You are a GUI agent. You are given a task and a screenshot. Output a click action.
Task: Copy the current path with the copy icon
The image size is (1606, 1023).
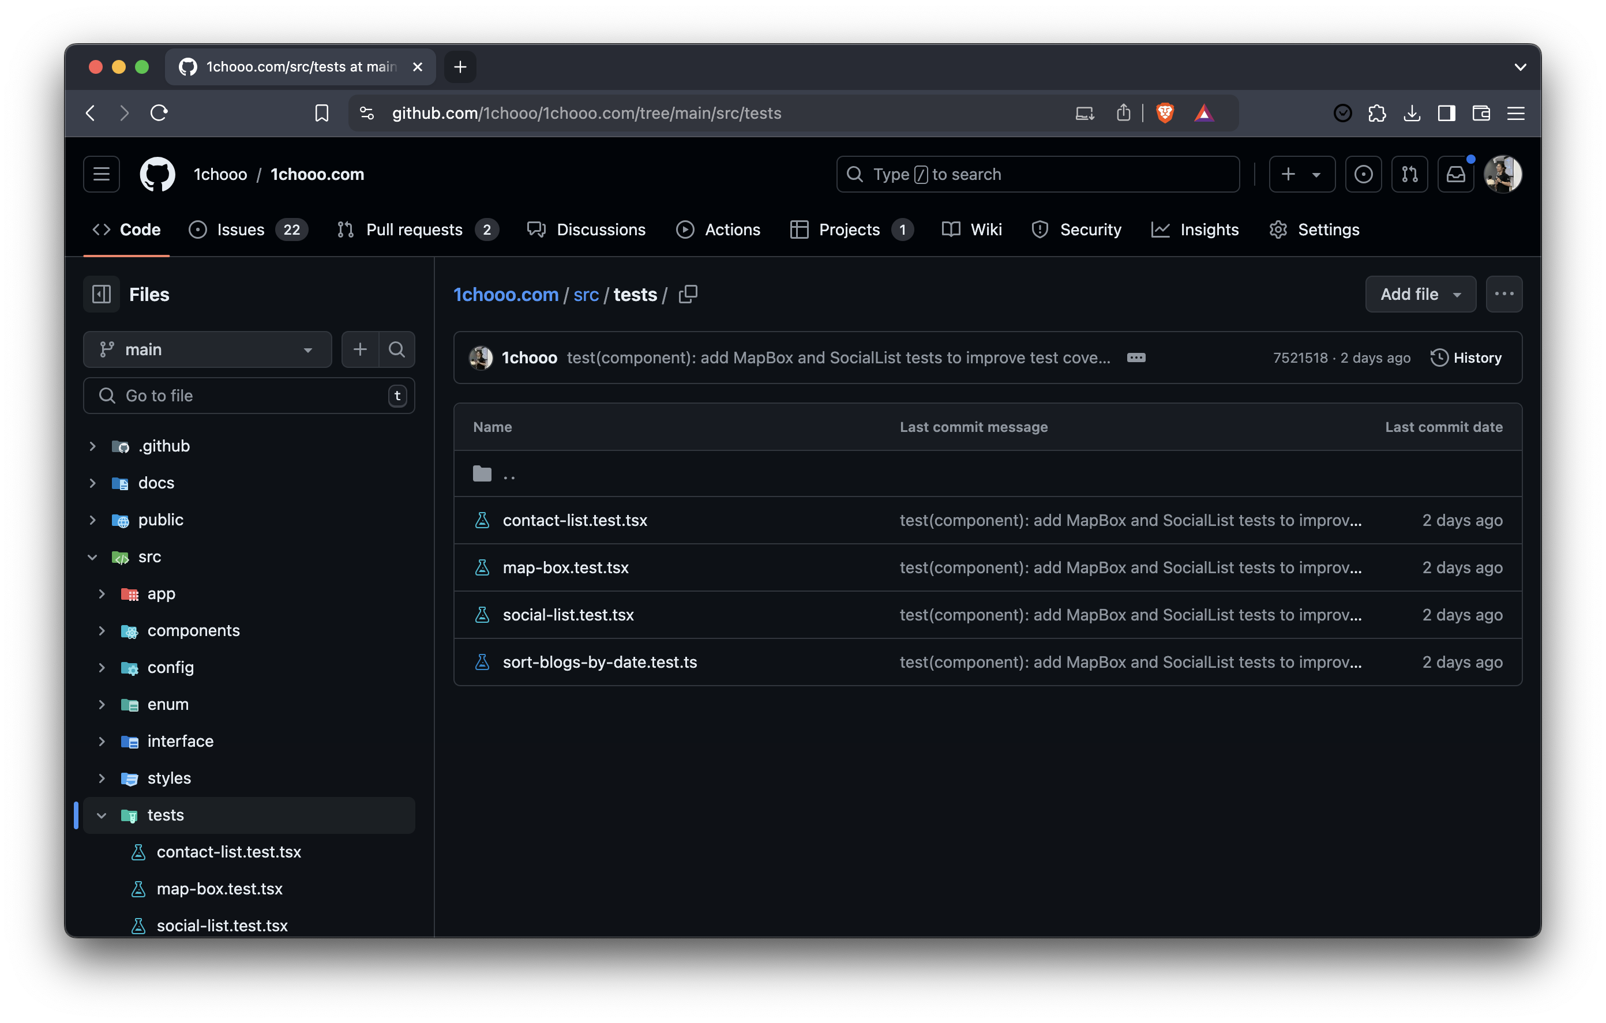(x=688, y=294)
